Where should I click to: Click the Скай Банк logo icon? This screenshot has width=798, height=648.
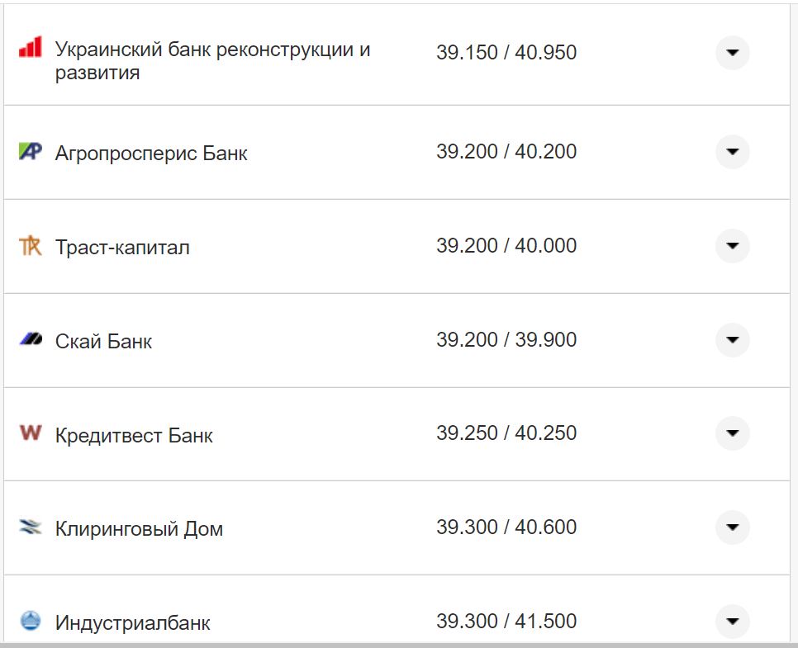[x=29, y=338]
